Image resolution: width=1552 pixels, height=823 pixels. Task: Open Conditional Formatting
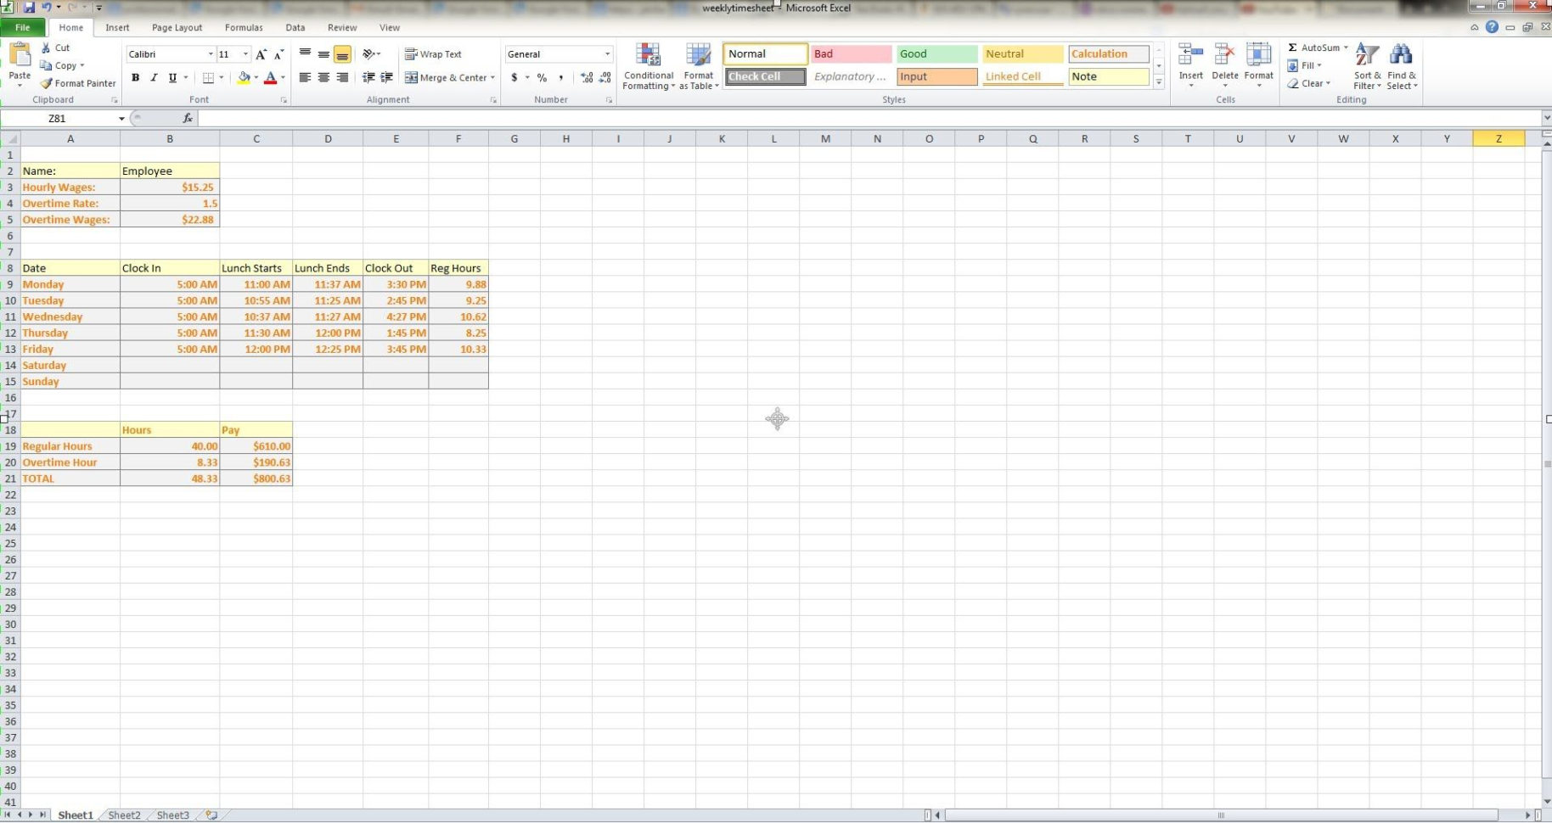pyautogui.click(x=648, y=65)
